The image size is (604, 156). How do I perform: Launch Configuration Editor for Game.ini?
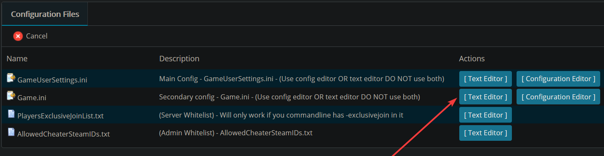pyautogui.click(x=558, y=97)
